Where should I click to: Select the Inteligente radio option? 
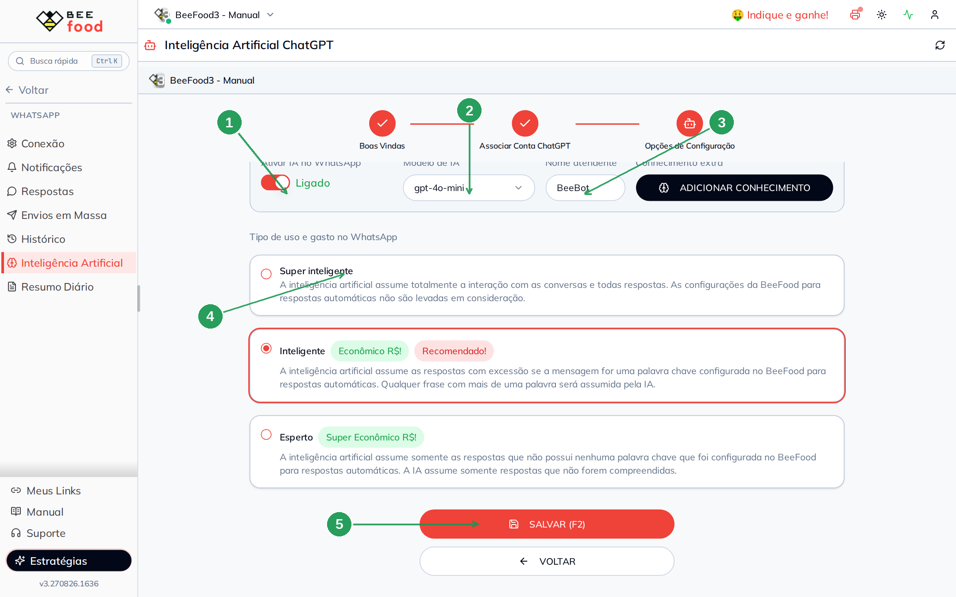[266, 348]
